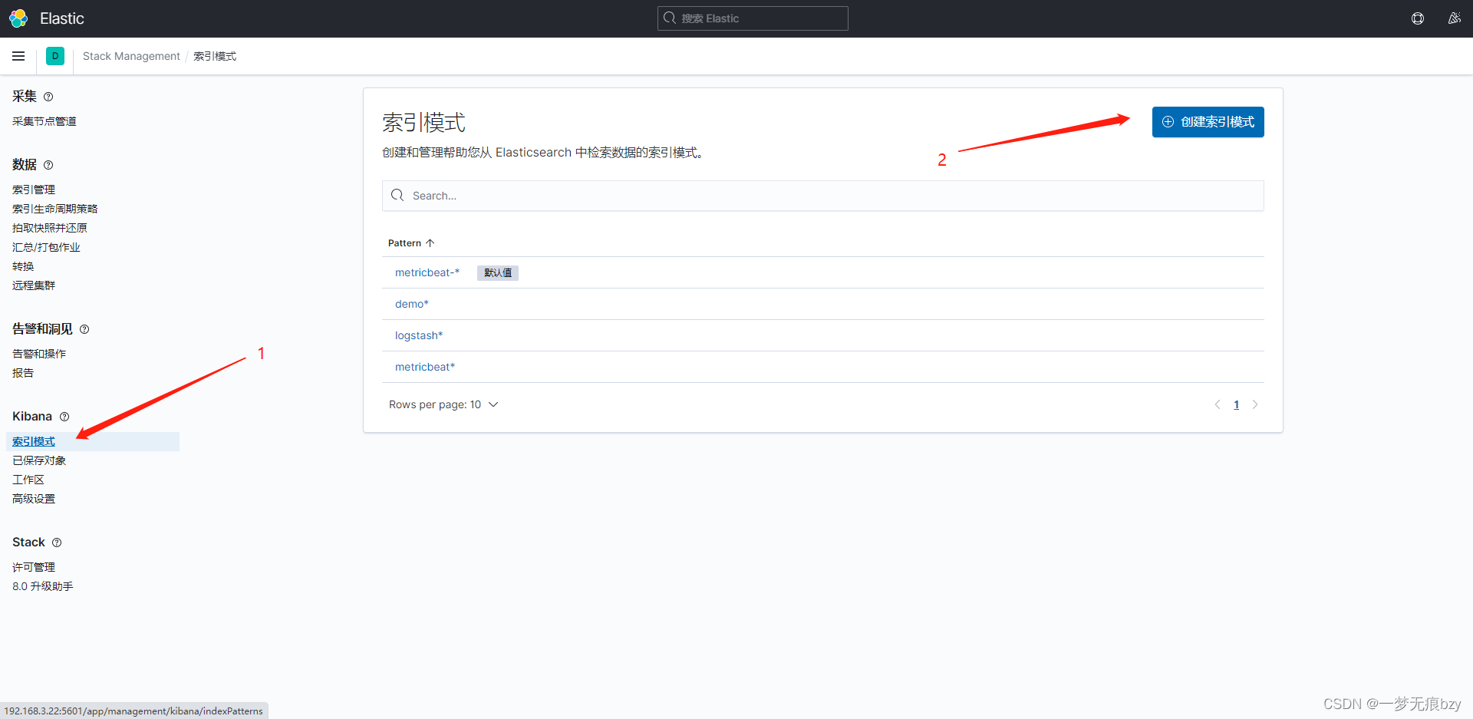The image size is (1473, 719).
Task: Open the newsfeed icon at top right
Action: 1454,18
